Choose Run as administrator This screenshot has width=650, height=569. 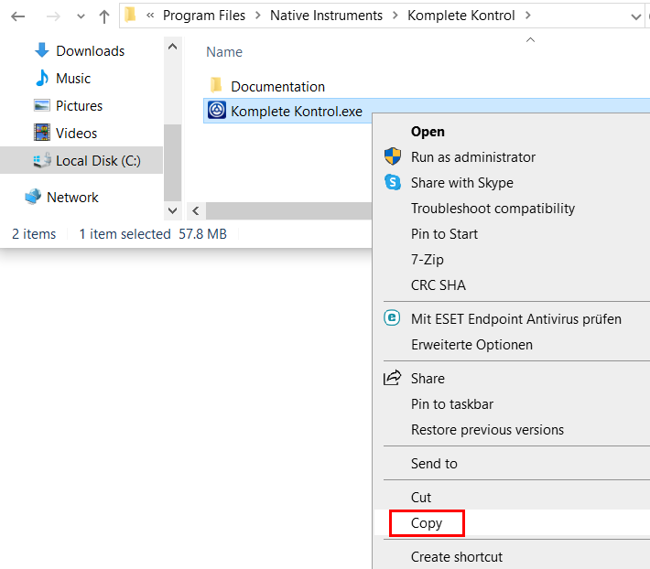tap(473, 157)
